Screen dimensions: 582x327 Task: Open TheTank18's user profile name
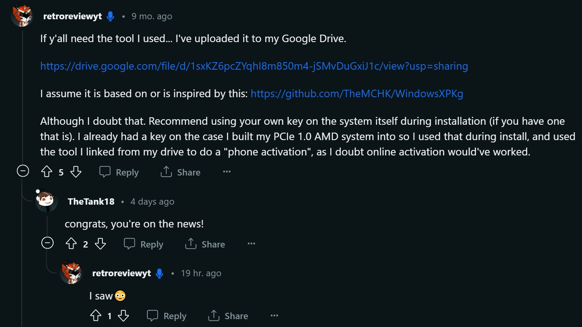91,201
